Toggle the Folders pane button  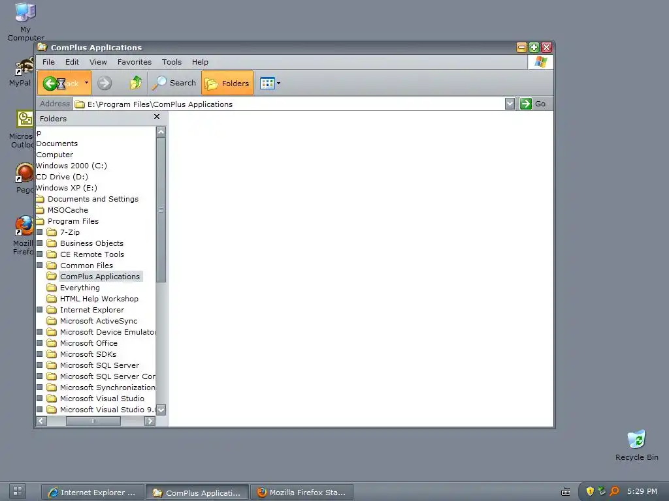(227, 83)
